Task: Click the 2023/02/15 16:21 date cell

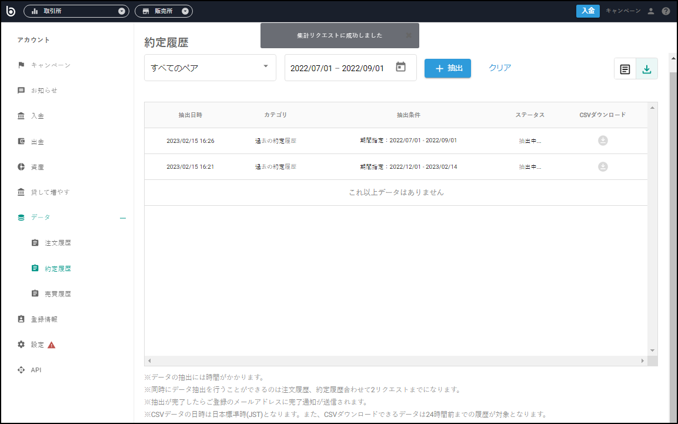Action: (191, 167)
